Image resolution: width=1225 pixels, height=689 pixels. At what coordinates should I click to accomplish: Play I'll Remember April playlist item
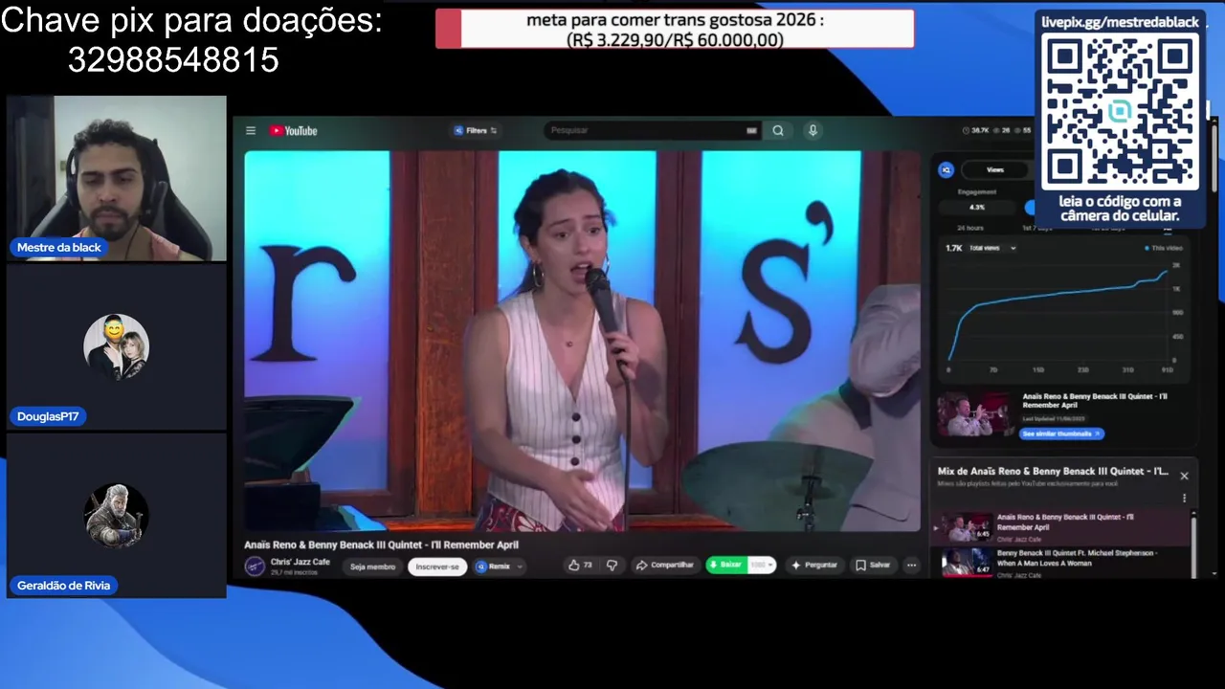coord(1060,527)
